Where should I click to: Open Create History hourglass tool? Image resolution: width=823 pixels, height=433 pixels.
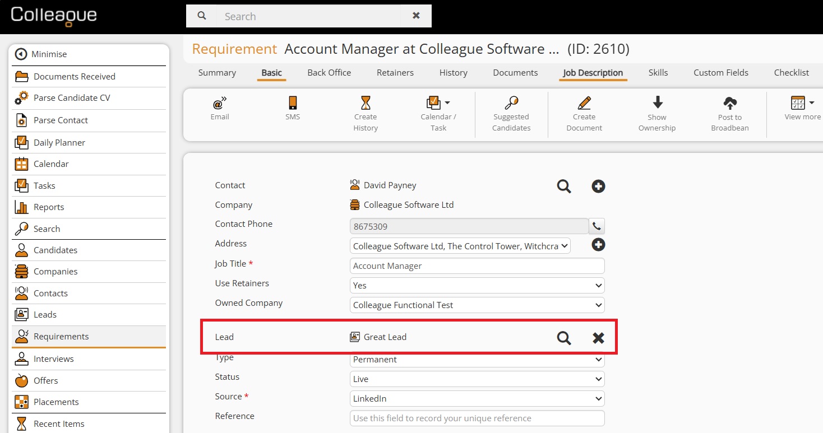(x=366, y=103)
